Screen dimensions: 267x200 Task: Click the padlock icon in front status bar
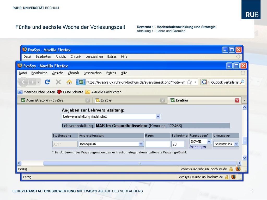pos(231,169)
